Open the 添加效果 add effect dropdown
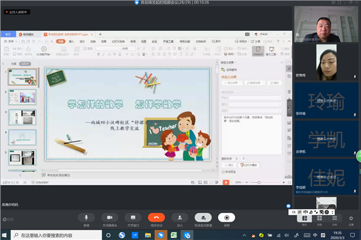Viewport: 361px width, 240px height. pyautogui.click(x=232, y=83)
